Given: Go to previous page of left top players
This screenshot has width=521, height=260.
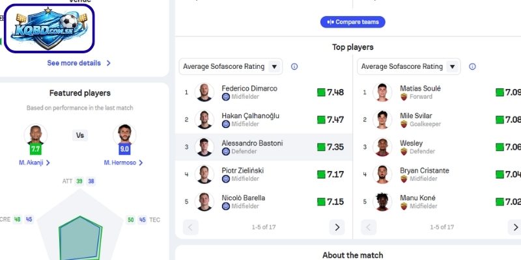Looking at the screenshot, I should [191, 227].
